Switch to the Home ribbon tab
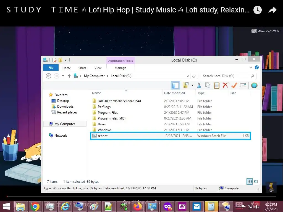The width and height of the screenshot is (283, 212). click(66, 68)
